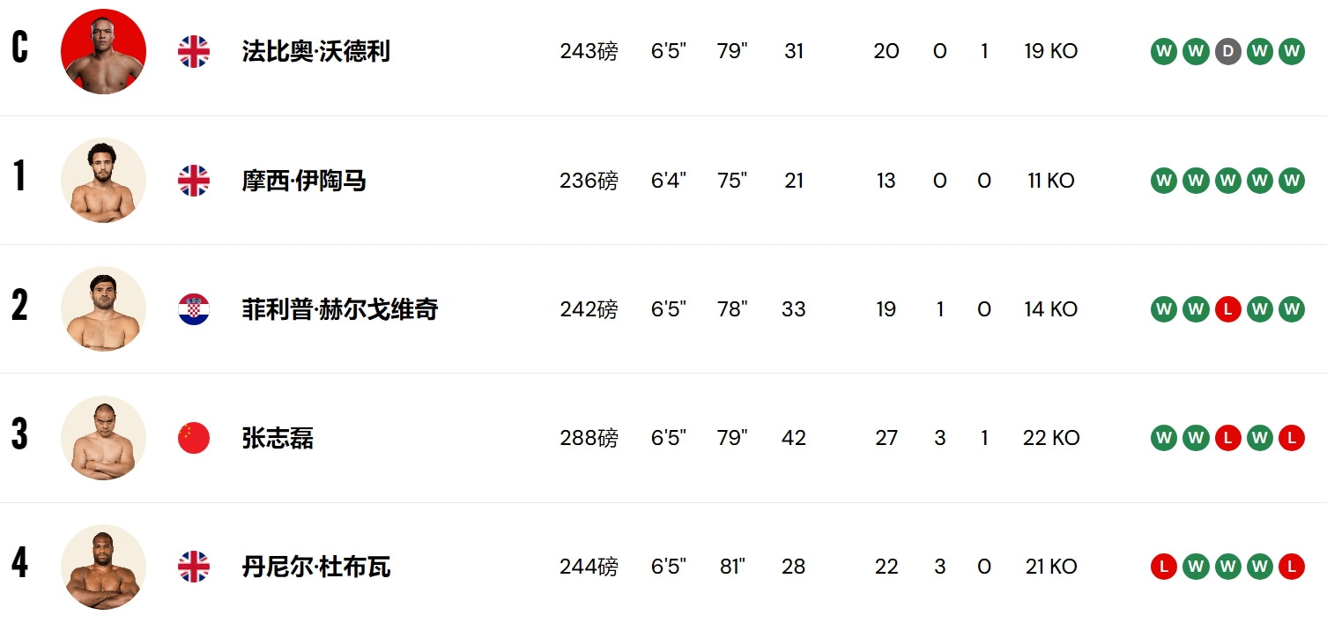Click the UK flag beside 法比奥·沃德利

coord(194,52)
